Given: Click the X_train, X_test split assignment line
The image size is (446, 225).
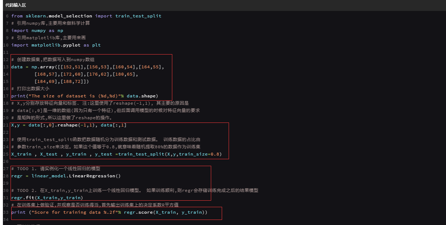Looking at the screenshot, I should coord(116,154).
